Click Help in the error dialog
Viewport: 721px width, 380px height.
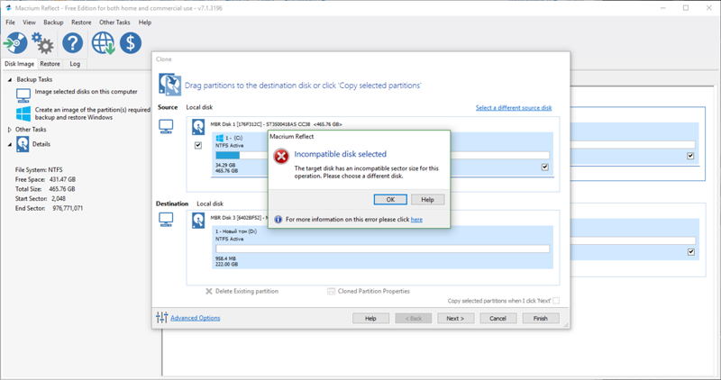pos(427,199)
